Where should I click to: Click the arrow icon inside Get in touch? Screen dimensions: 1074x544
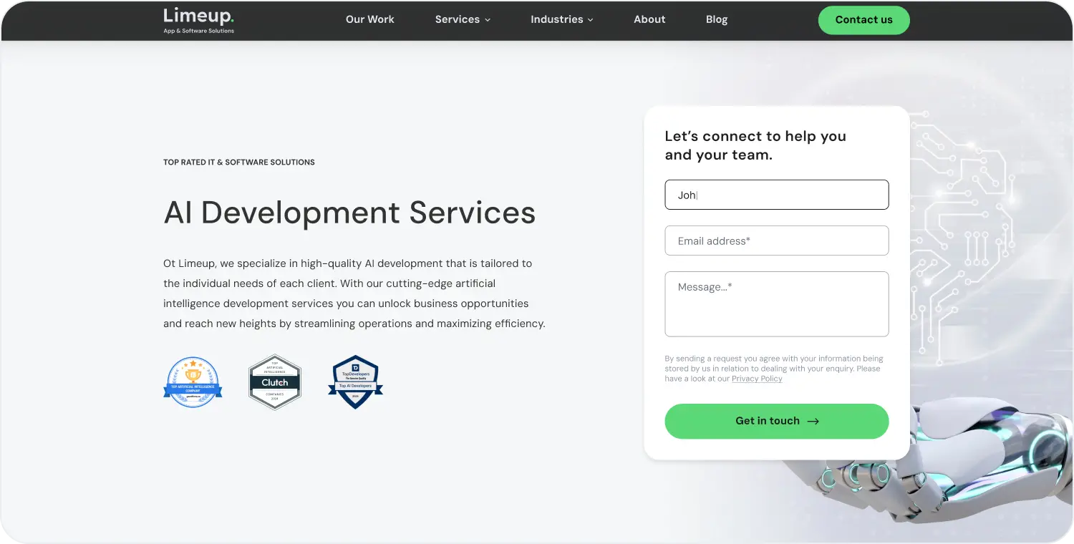pyautogui.click(x=813, y=422)
